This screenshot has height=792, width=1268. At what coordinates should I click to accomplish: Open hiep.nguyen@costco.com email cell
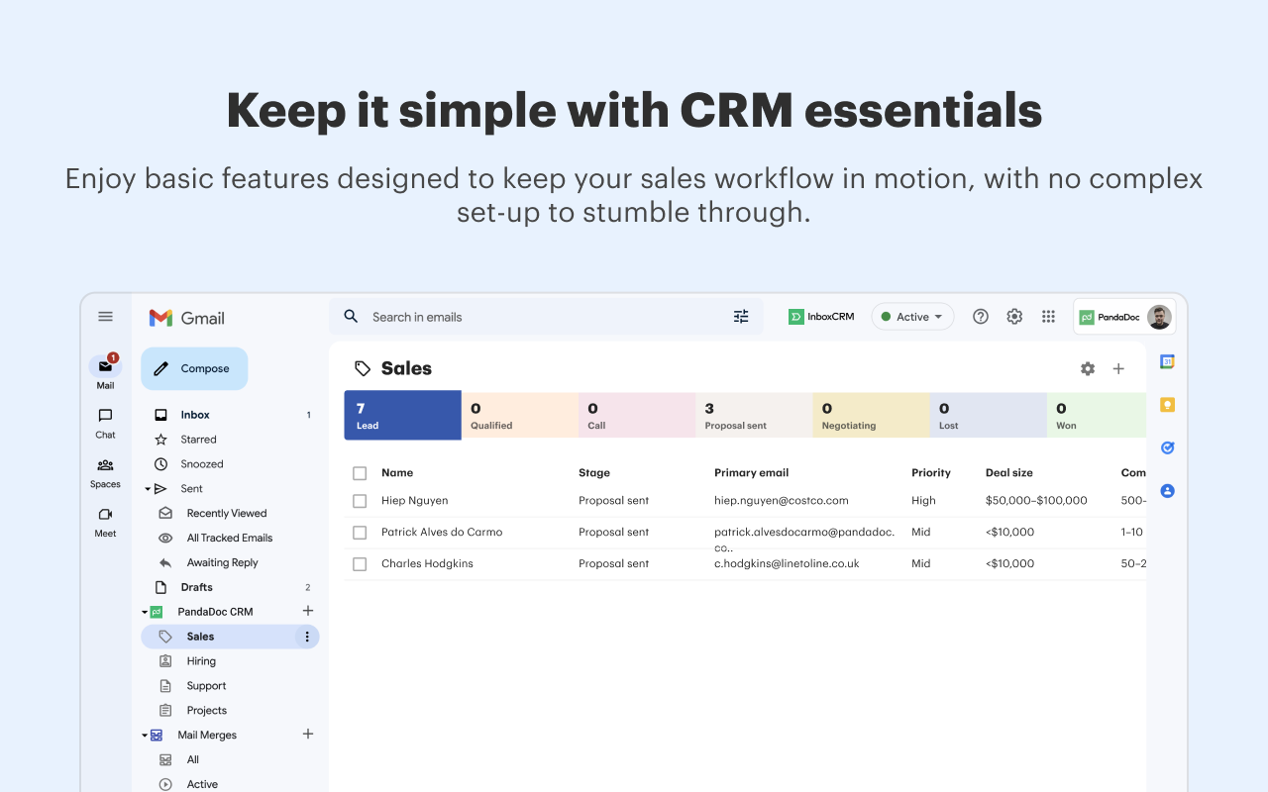[x=782, y=501]
